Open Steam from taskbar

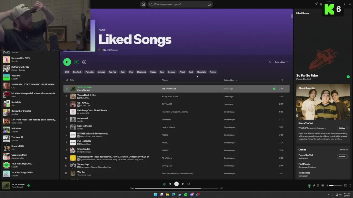pyautogui.click(x=180, y=195)
